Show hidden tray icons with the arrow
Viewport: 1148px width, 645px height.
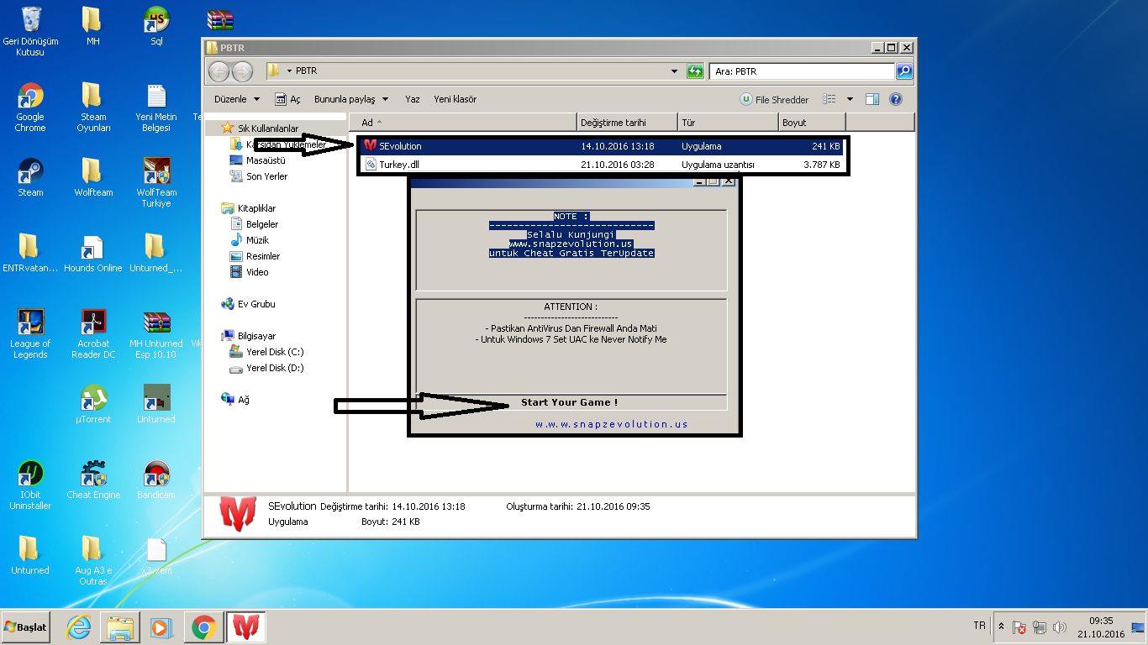click(x=1001, y=627)
